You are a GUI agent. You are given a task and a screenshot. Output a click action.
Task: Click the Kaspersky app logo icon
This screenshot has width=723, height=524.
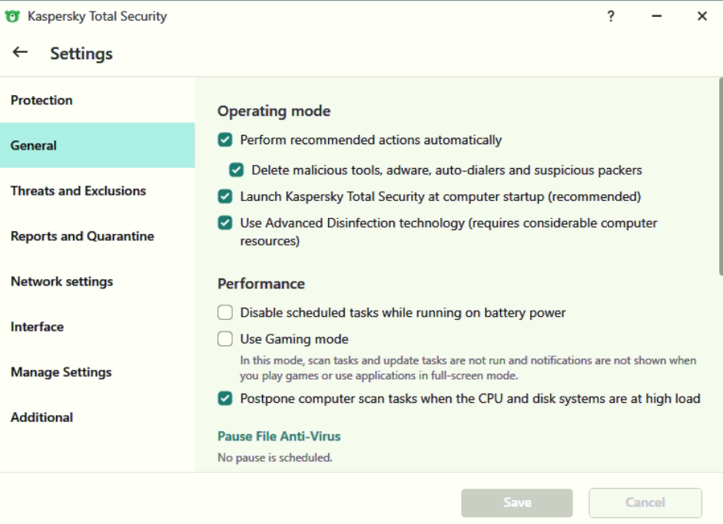[x=12, y=16]
